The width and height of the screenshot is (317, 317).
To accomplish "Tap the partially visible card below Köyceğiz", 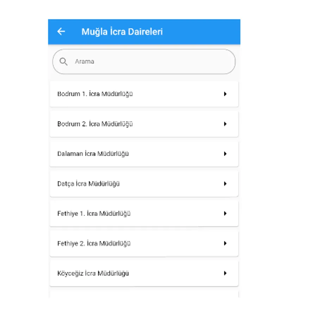I will click(x=144, y=294).
